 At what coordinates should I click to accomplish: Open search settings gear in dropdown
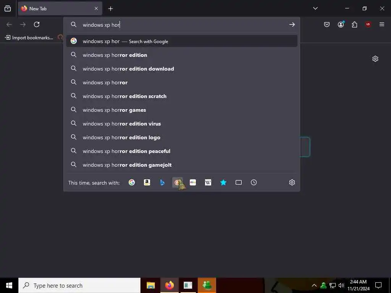pos(292,182)
